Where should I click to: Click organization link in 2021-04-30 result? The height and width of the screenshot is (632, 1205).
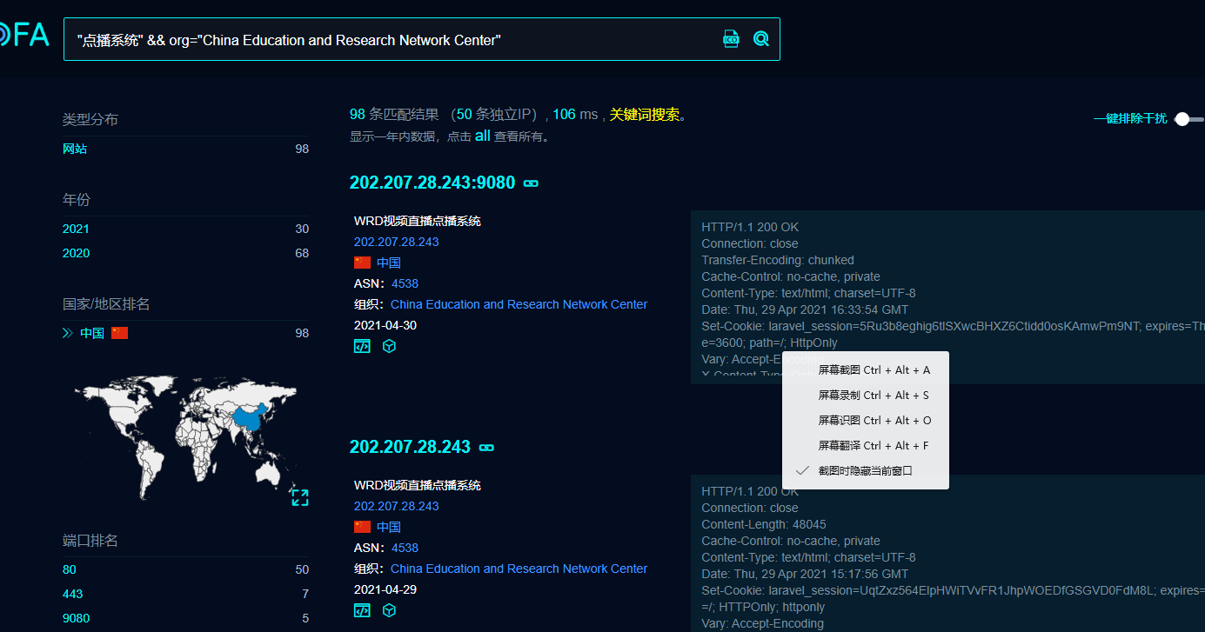click(x=519, y=304)
